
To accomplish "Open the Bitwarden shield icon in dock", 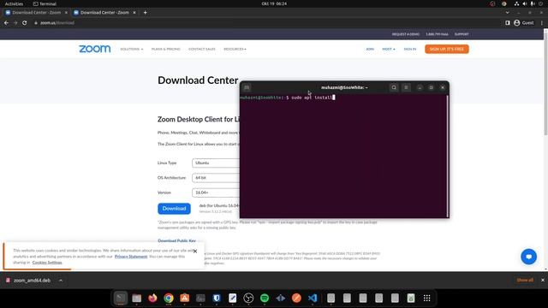I will [217, 298].
